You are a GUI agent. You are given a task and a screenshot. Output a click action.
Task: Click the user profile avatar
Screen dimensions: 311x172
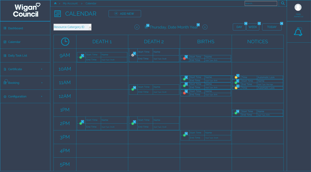point(298,7)
